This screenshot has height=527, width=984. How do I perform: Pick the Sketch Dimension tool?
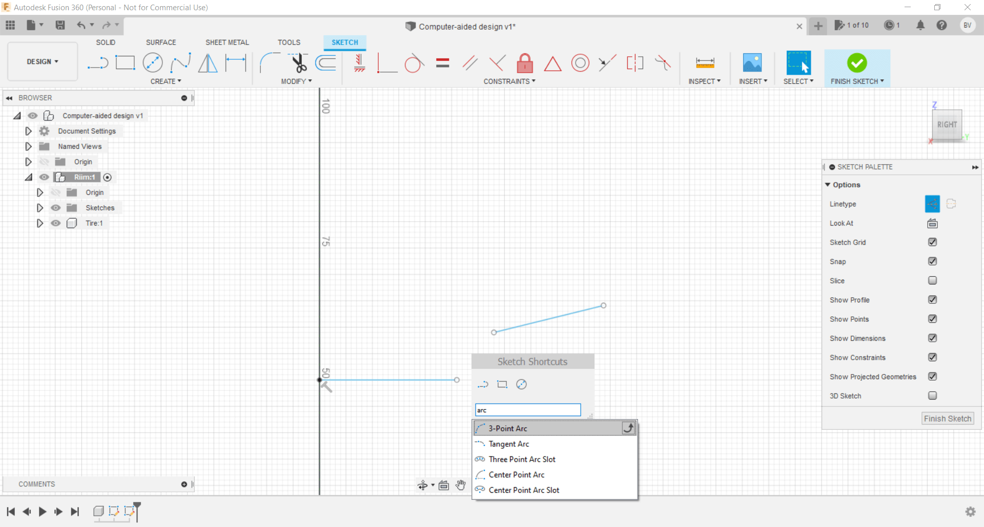pyautogui.click(x=236, y=63)
